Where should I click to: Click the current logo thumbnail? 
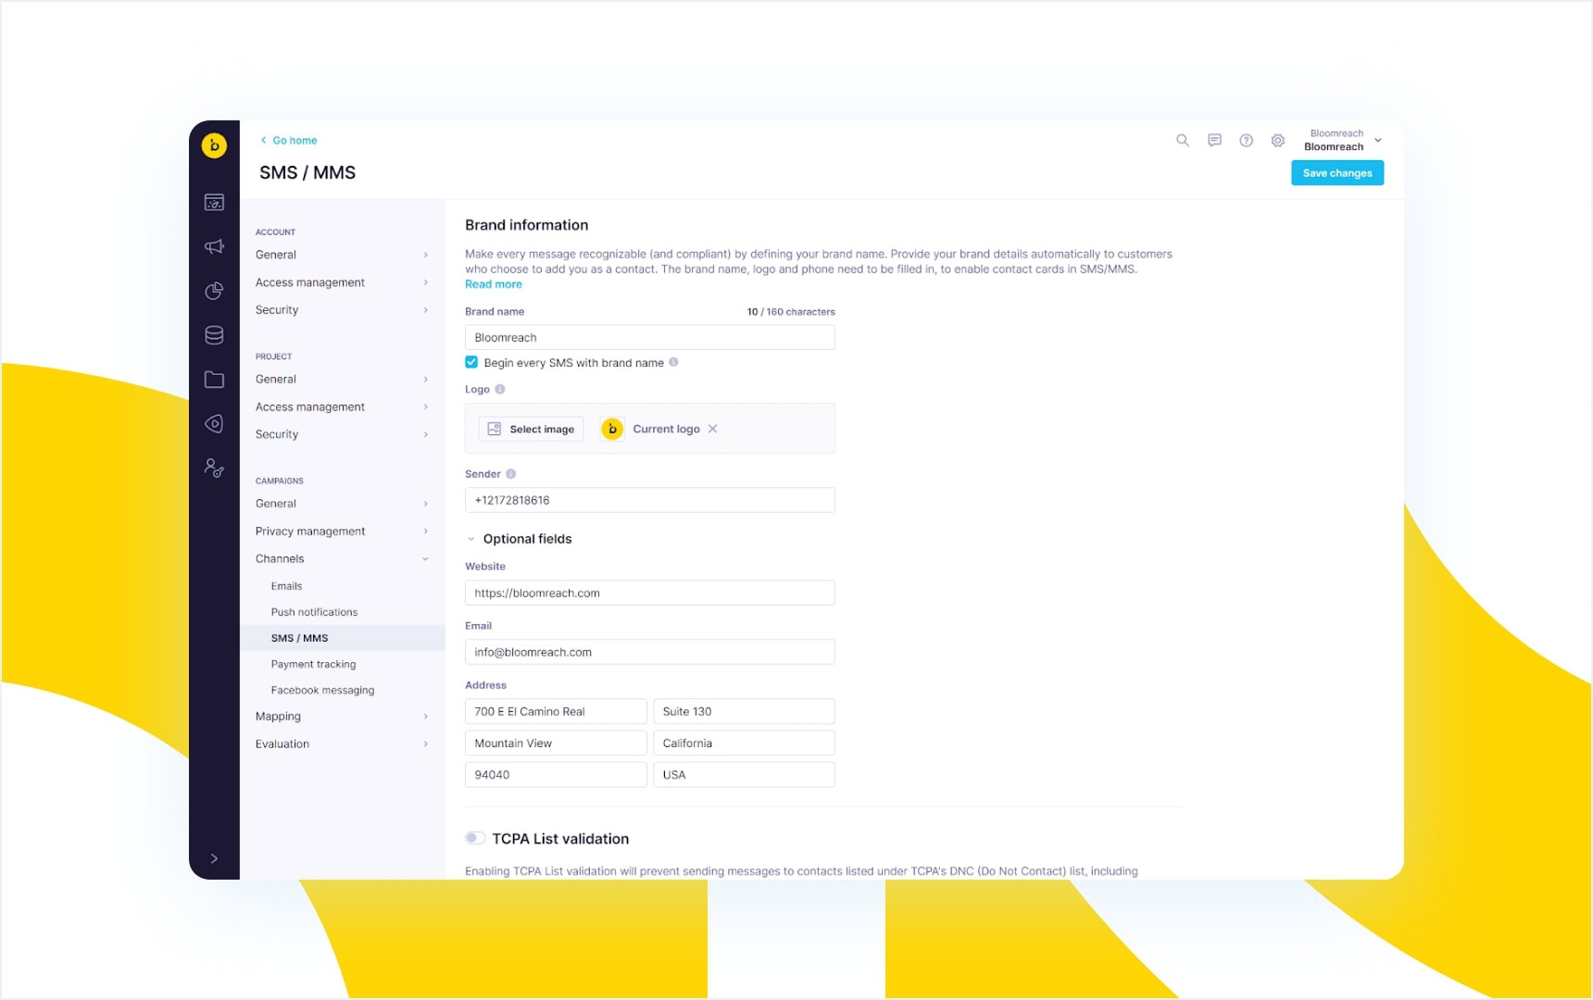coord(612,429)
